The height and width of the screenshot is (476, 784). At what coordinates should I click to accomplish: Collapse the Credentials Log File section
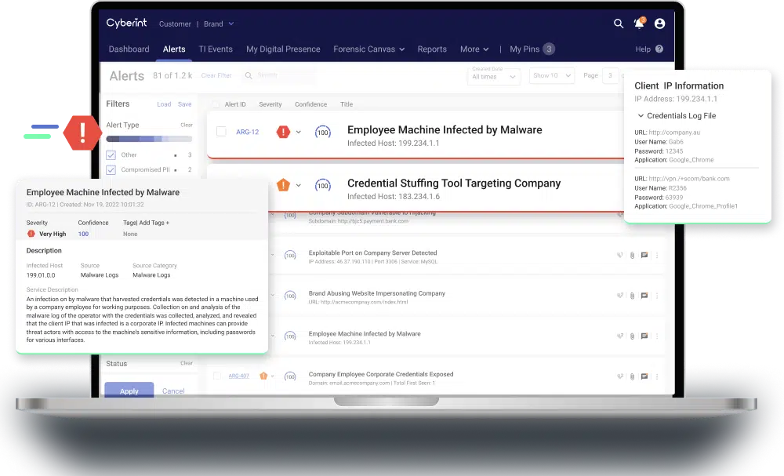tap(641, 116)
